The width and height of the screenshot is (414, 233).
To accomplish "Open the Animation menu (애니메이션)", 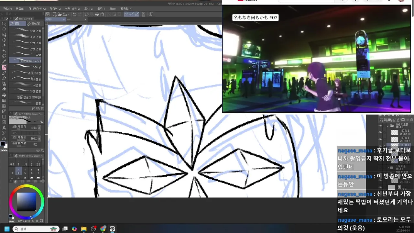I will point(37,9).
